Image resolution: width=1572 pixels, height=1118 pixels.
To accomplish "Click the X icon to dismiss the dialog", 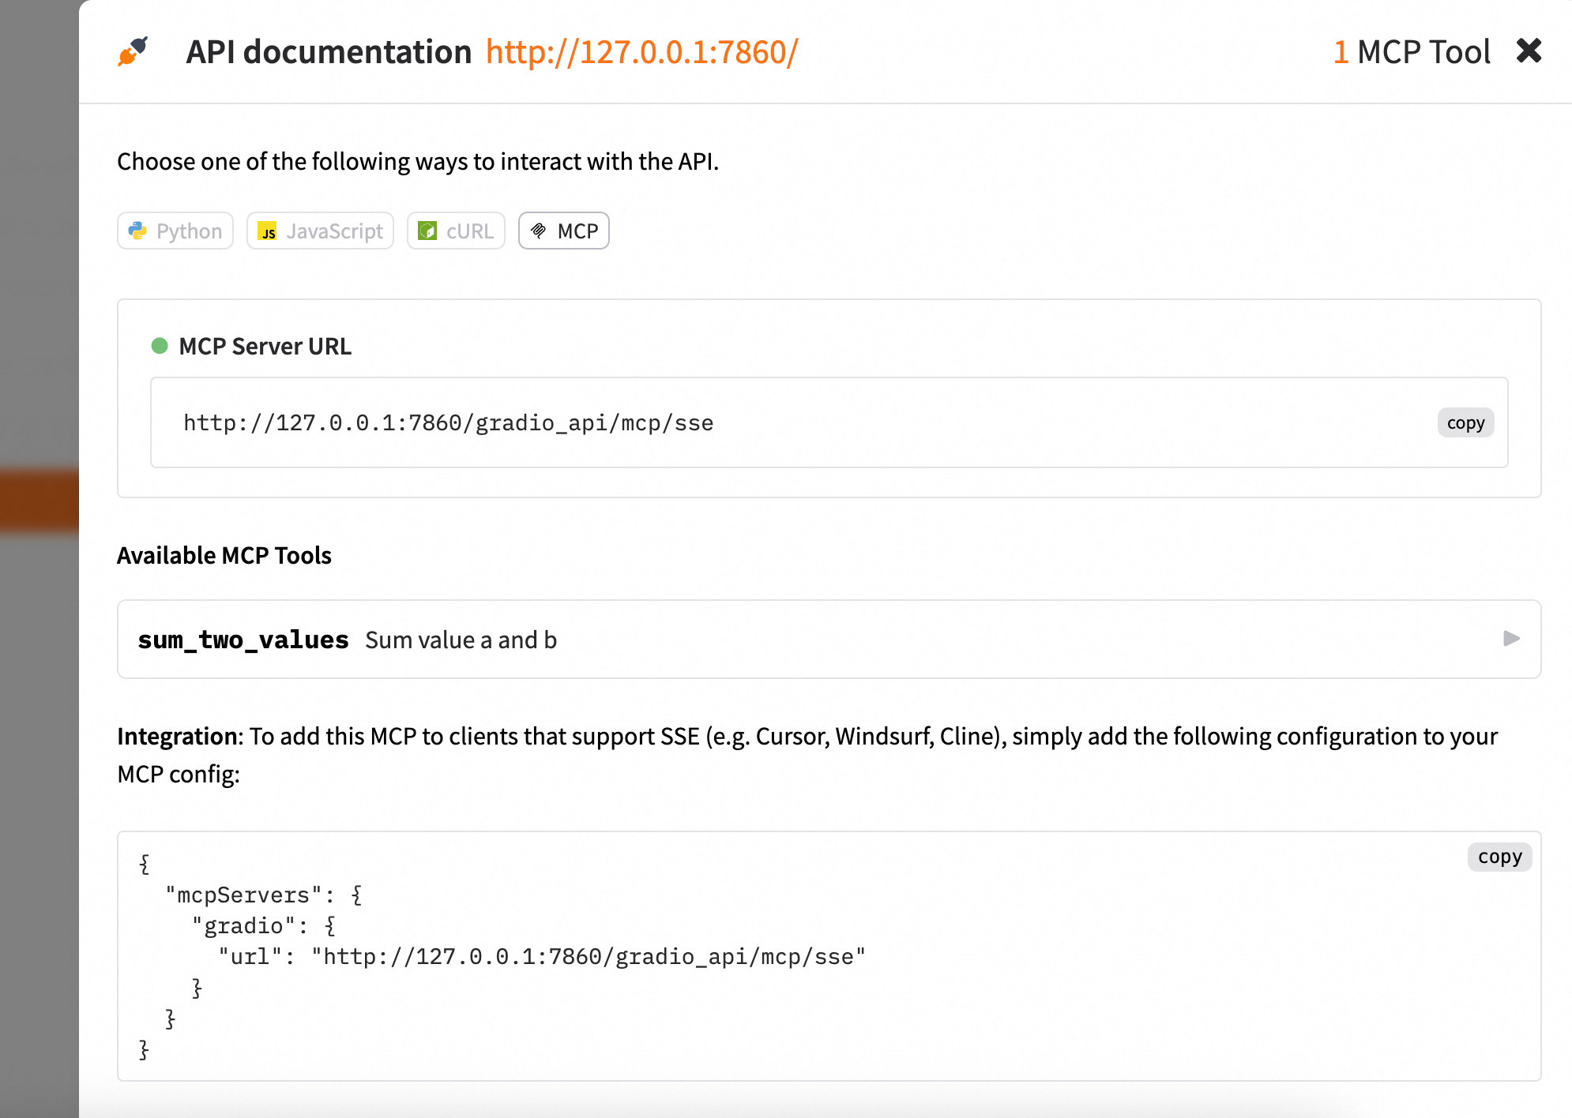I will (1530, 51).
